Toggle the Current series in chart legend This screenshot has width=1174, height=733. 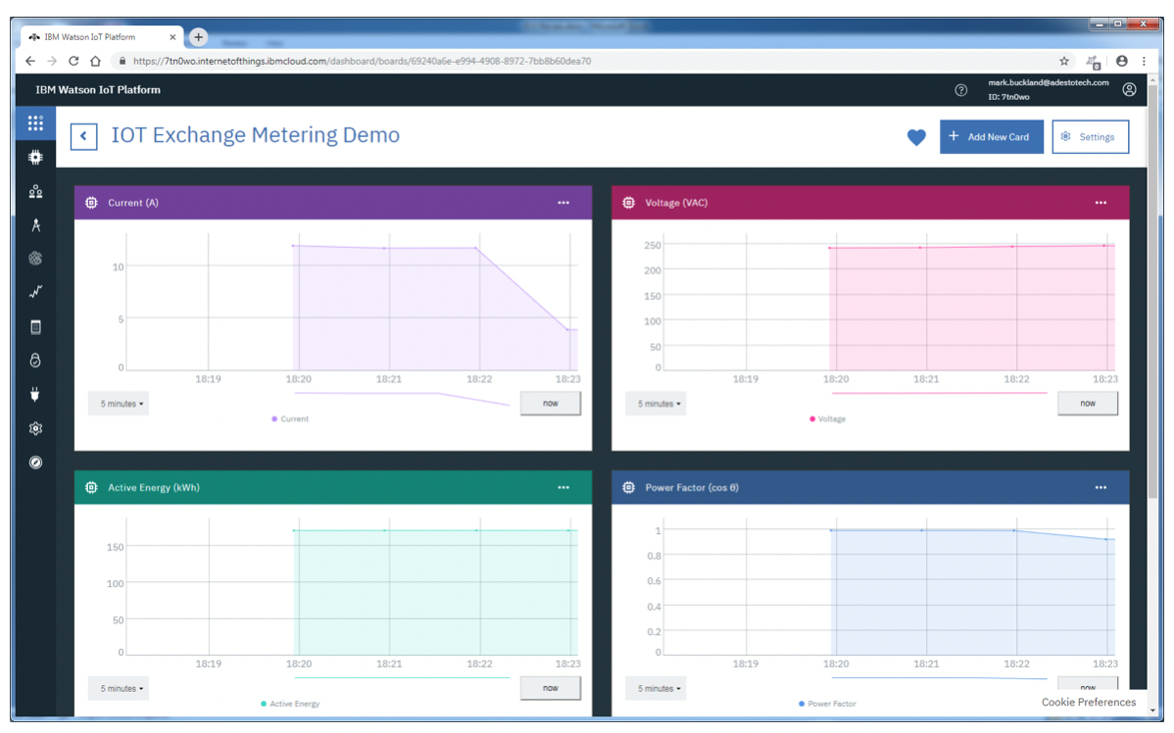[x=290, y=418]
